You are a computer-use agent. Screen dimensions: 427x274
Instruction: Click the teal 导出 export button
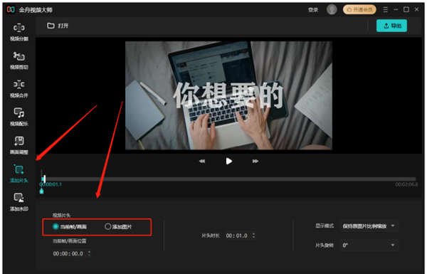point(391,26)
